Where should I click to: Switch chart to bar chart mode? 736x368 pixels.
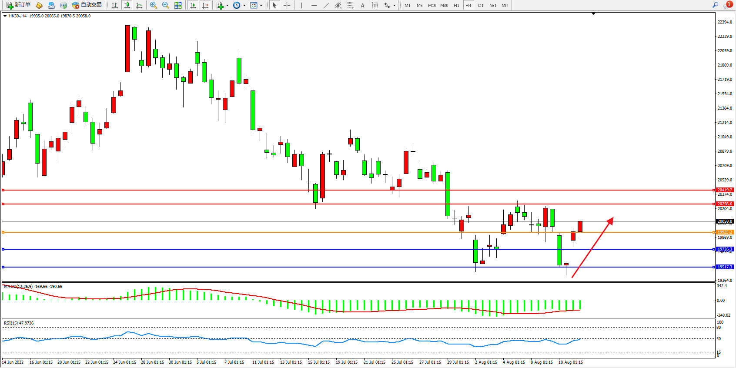point(115,6)
